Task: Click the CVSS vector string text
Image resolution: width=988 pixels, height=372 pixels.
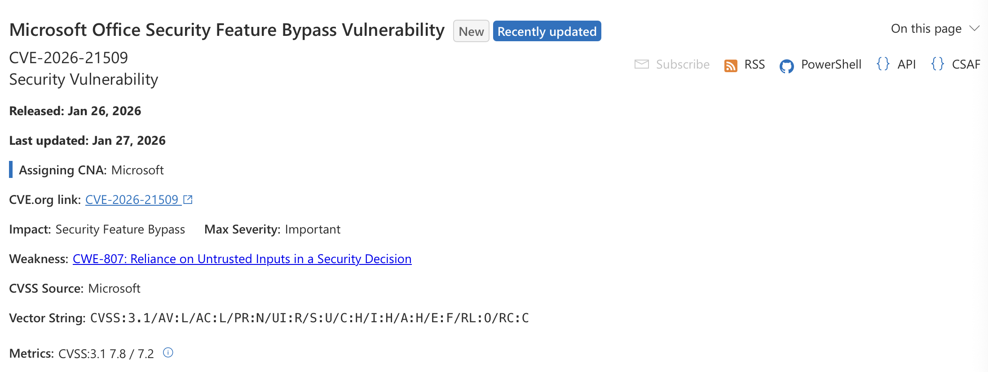Action: 309,318
